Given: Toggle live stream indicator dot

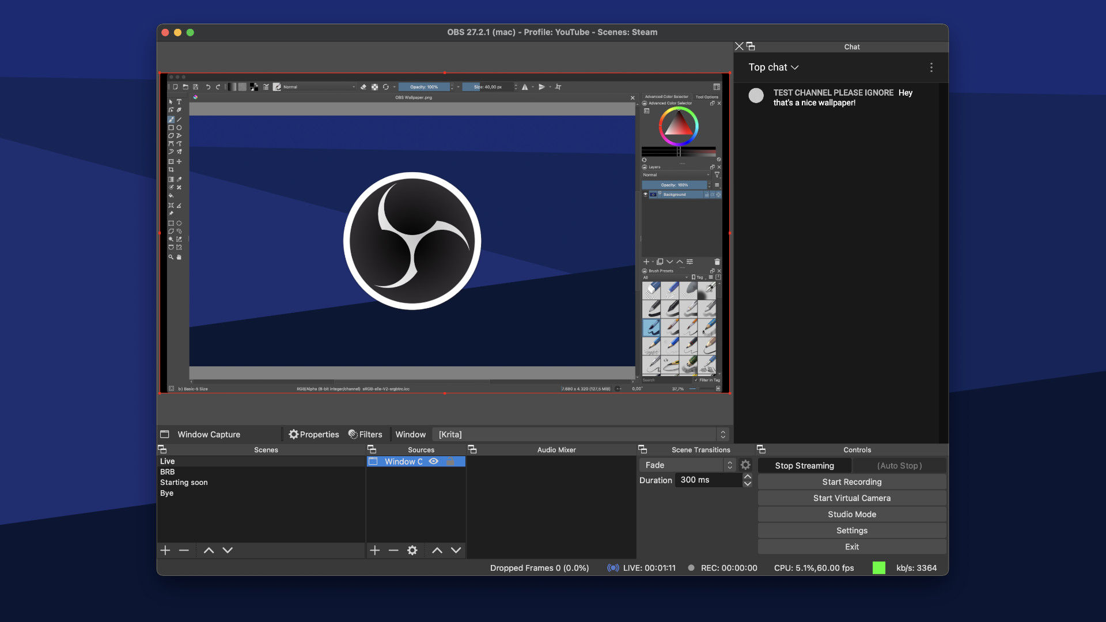Looking at the screenshot, I should click(x=613, y=568).
